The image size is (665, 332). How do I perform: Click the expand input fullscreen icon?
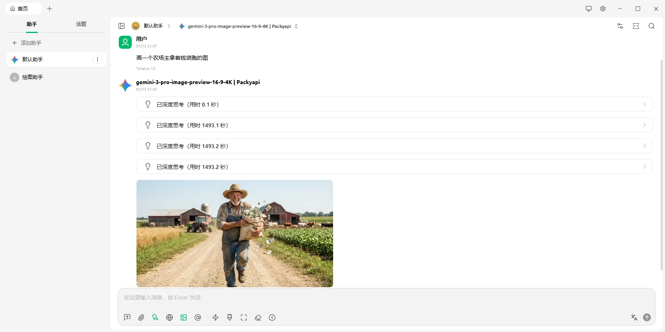pos(244,317)
